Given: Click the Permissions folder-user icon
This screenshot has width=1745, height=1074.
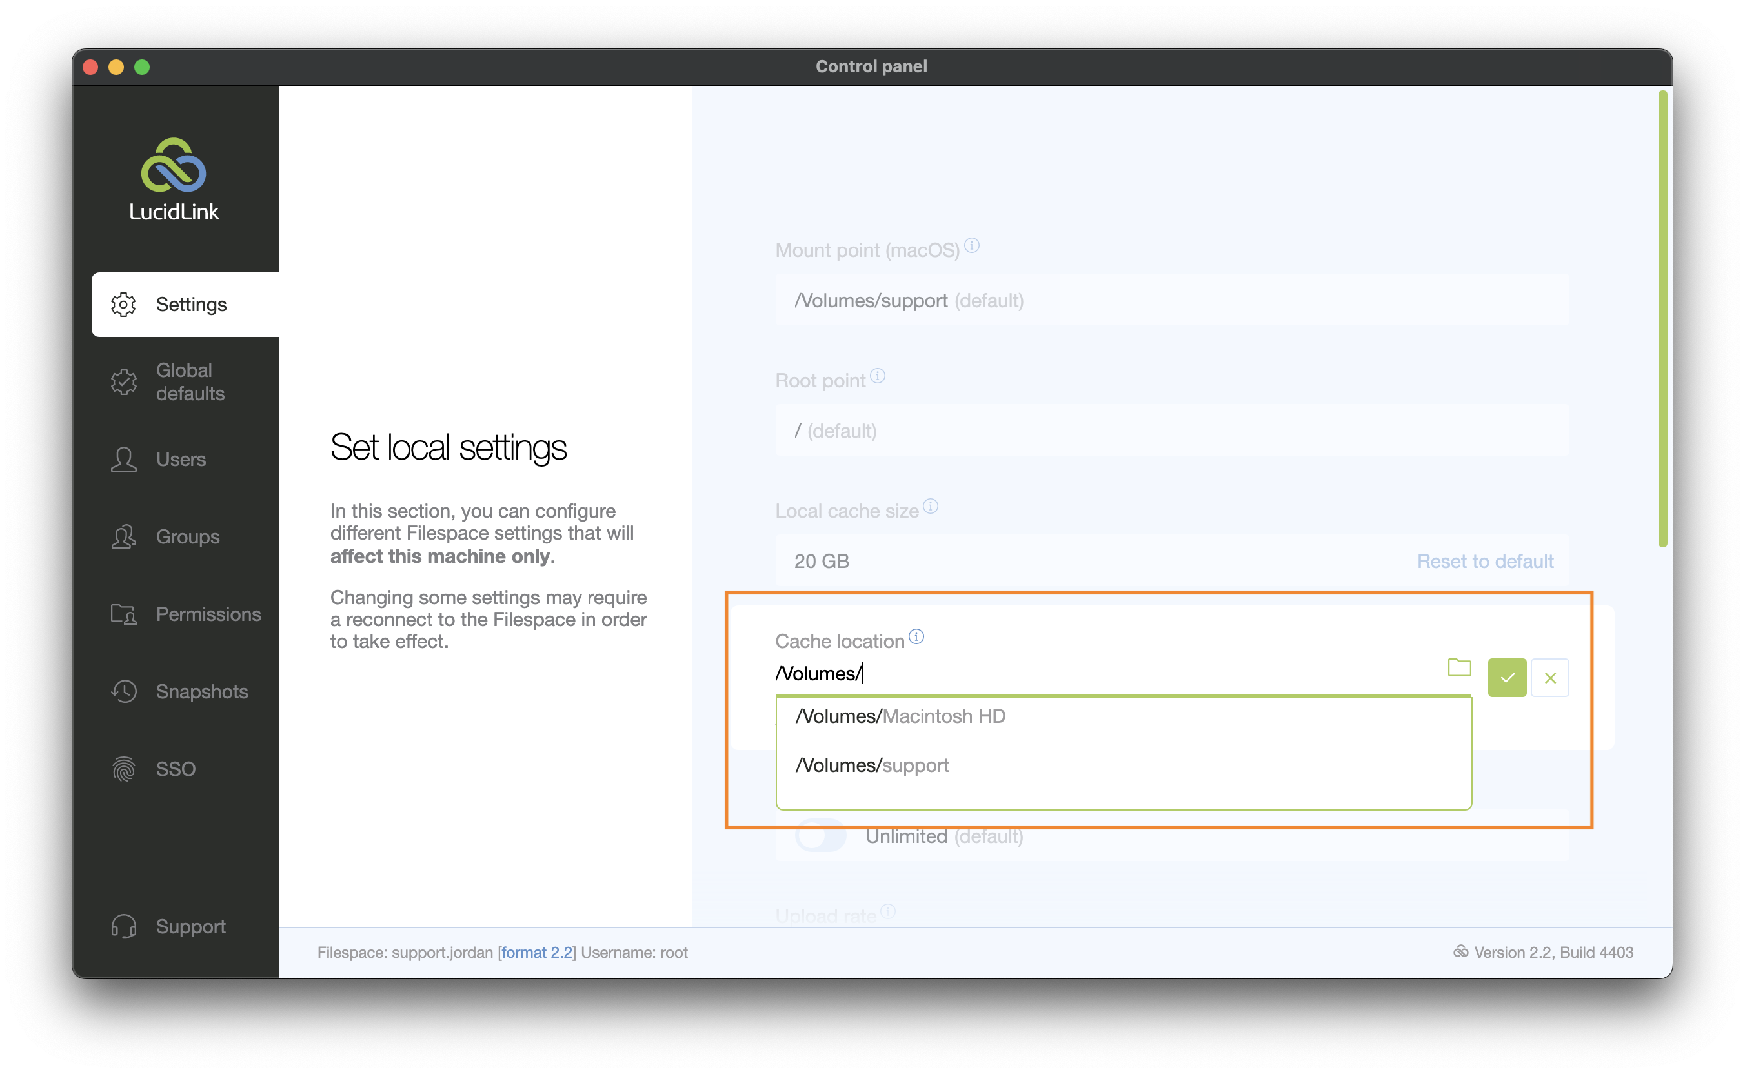Looking at the screenshot, I should pyautogui.click(x=123, y=614).
